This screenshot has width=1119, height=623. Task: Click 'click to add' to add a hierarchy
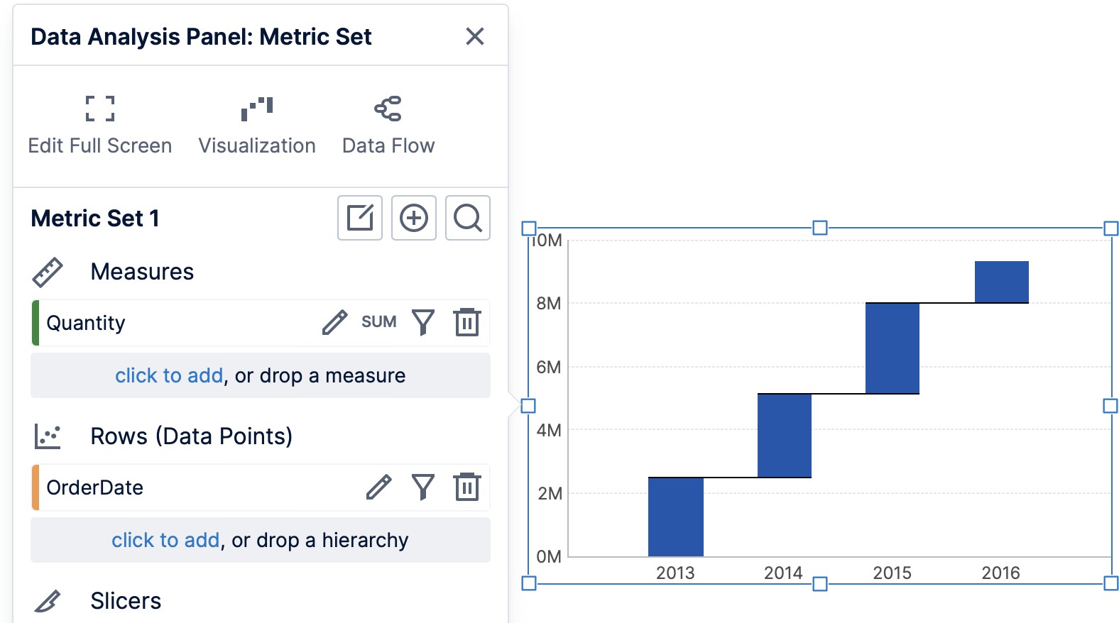click(x=165, y=540)
